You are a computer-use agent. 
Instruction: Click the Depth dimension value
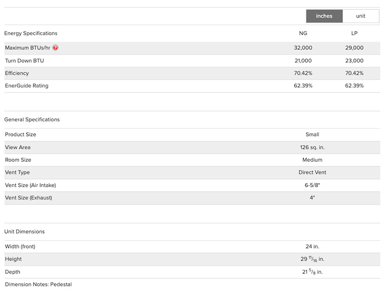coord(312,272)
